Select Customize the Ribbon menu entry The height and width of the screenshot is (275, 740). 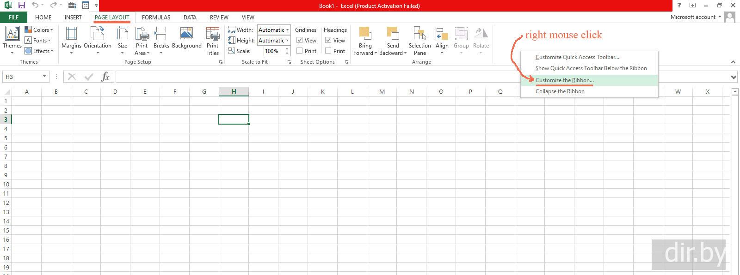(564, 80)
